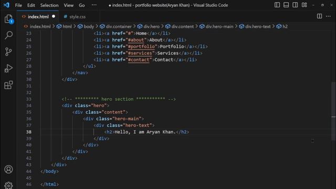Open the Manage gear icon
336x189 pixels.
[8, 185]
